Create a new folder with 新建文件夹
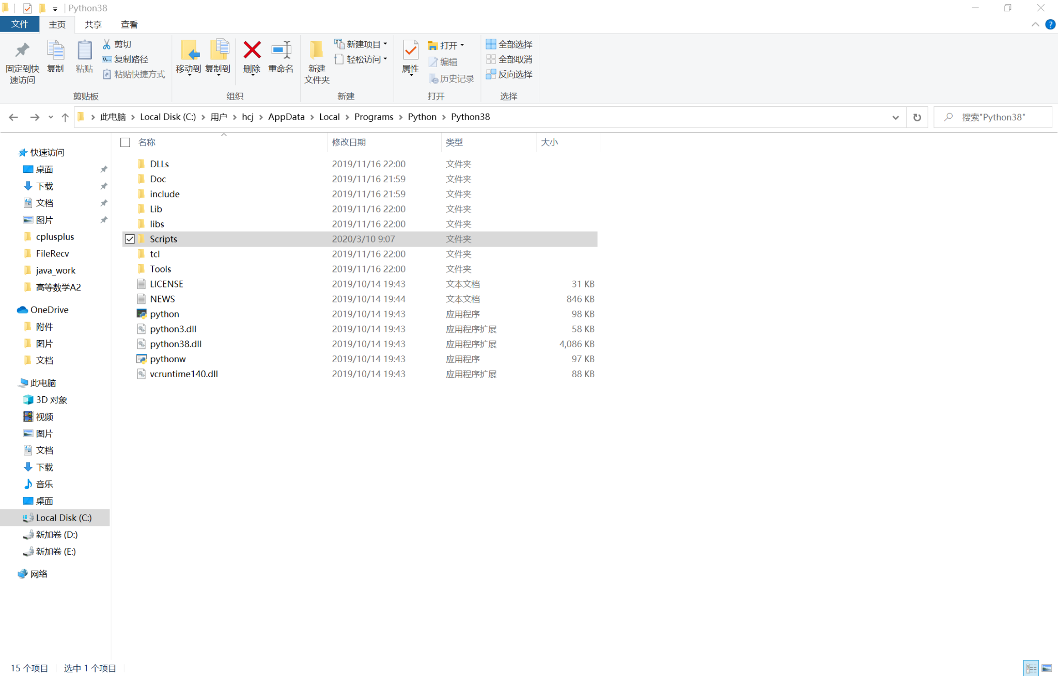This screenshot has height=676, width=1058. point(317,59)
